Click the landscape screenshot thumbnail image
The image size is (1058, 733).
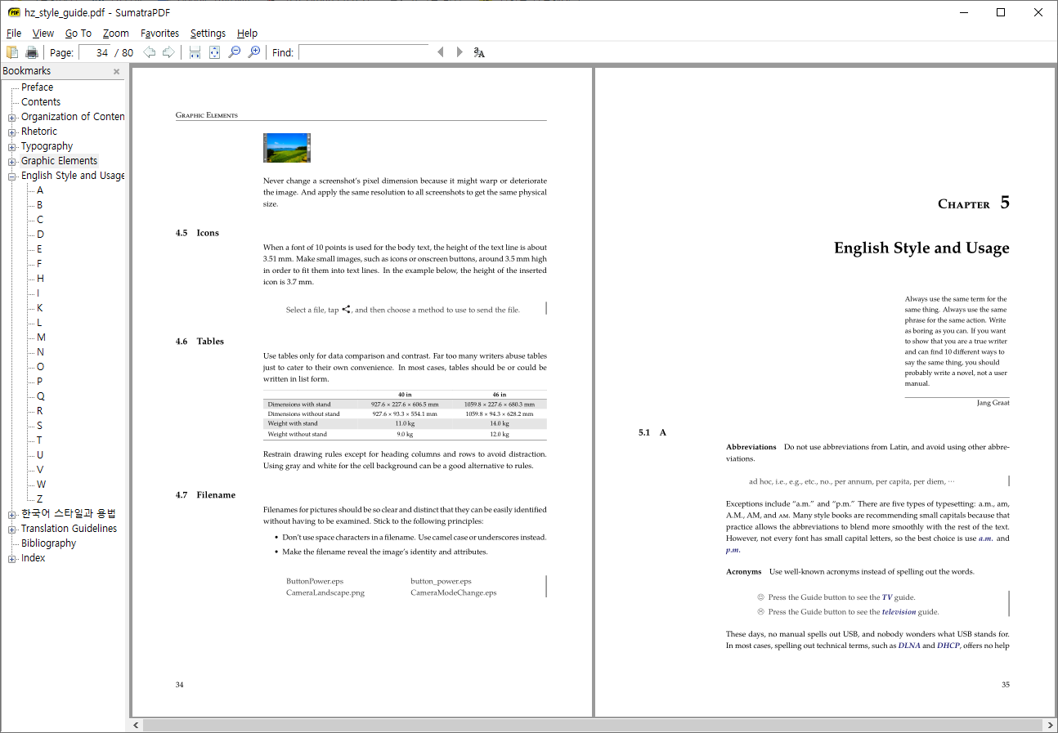click(x=287, y=148)
